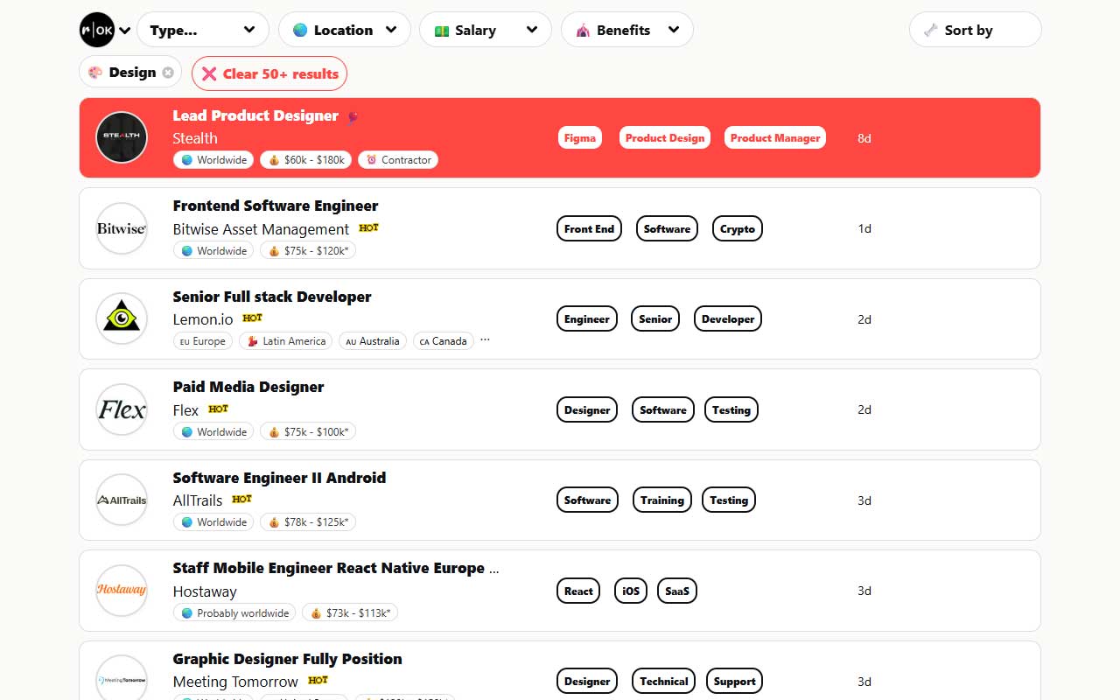Open the Bitwise company logo

click(122, 228)
